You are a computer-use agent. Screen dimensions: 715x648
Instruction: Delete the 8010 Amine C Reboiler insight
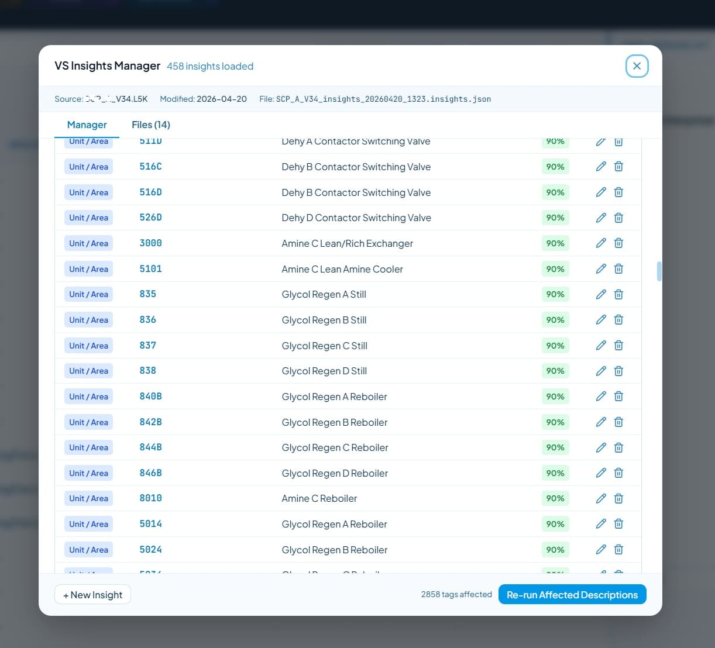pyautogui.click(x=618, y=498)
